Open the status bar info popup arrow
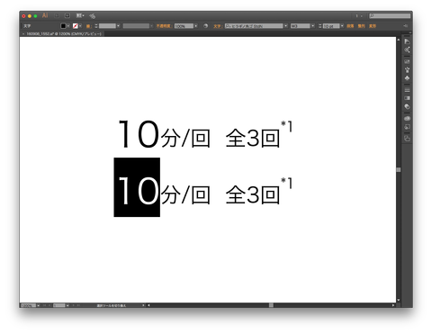 click(x=143, y=305)
